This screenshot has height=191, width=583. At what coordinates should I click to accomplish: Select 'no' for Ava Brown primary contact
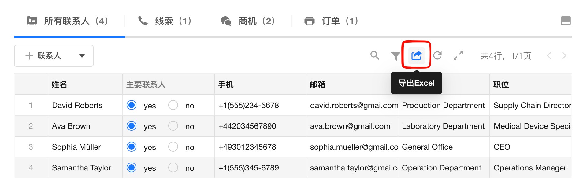click(173, 126)
